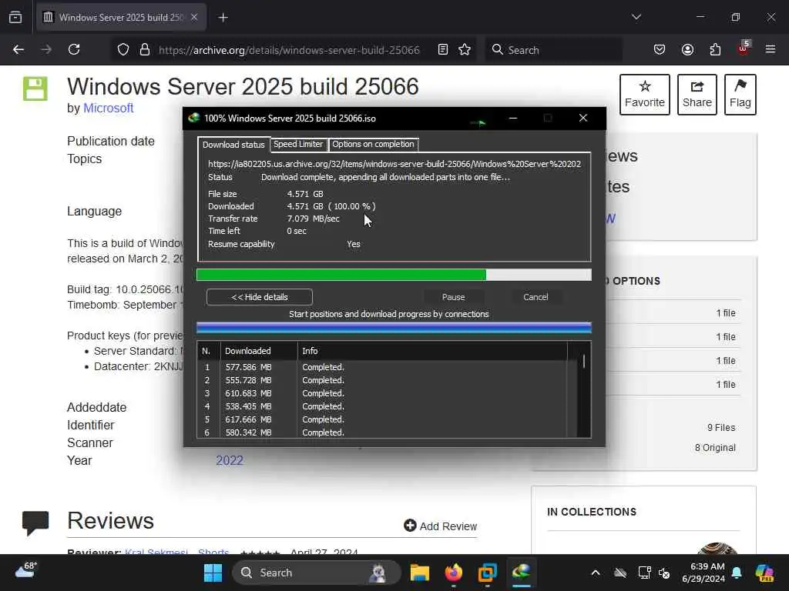This screenshot has width=789, height=591.
Task: Open the Options on completion tab
Action: (374, 144)
